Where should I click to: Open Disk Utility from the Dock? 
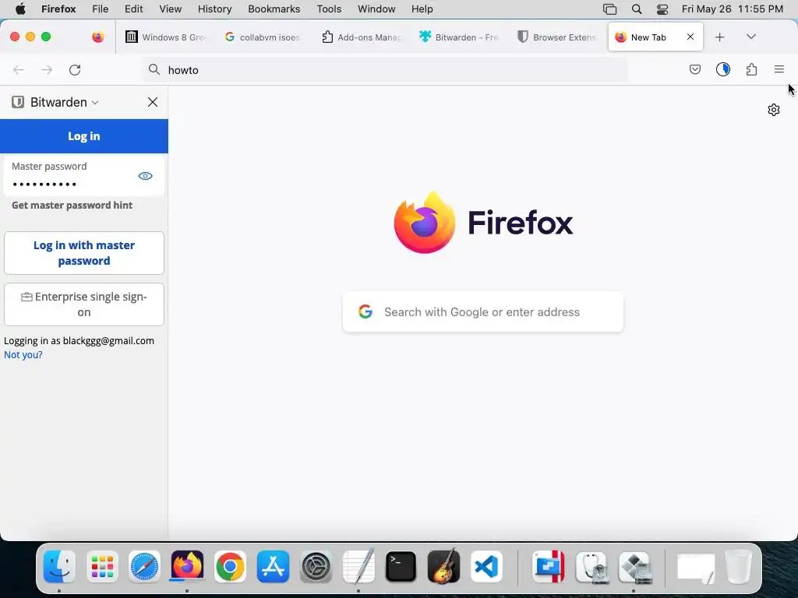[x=592, y=567]
